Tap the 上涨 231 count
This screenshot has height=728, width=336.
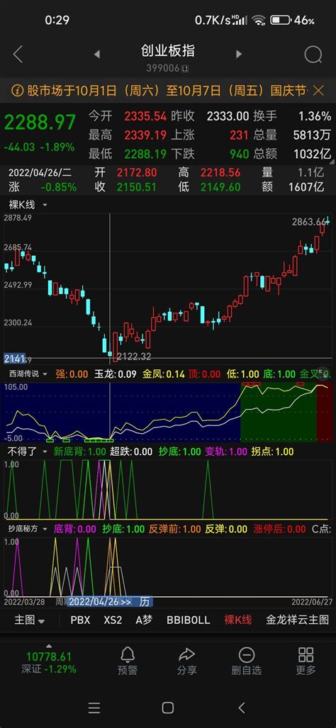pyautogui.click(x=240, y=135)
